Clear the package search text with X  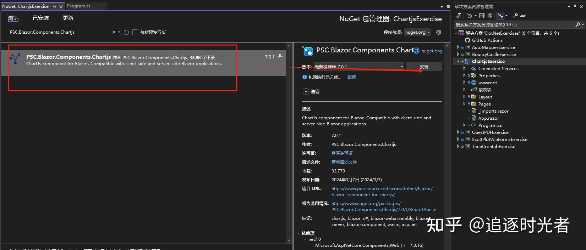(114, 32)
